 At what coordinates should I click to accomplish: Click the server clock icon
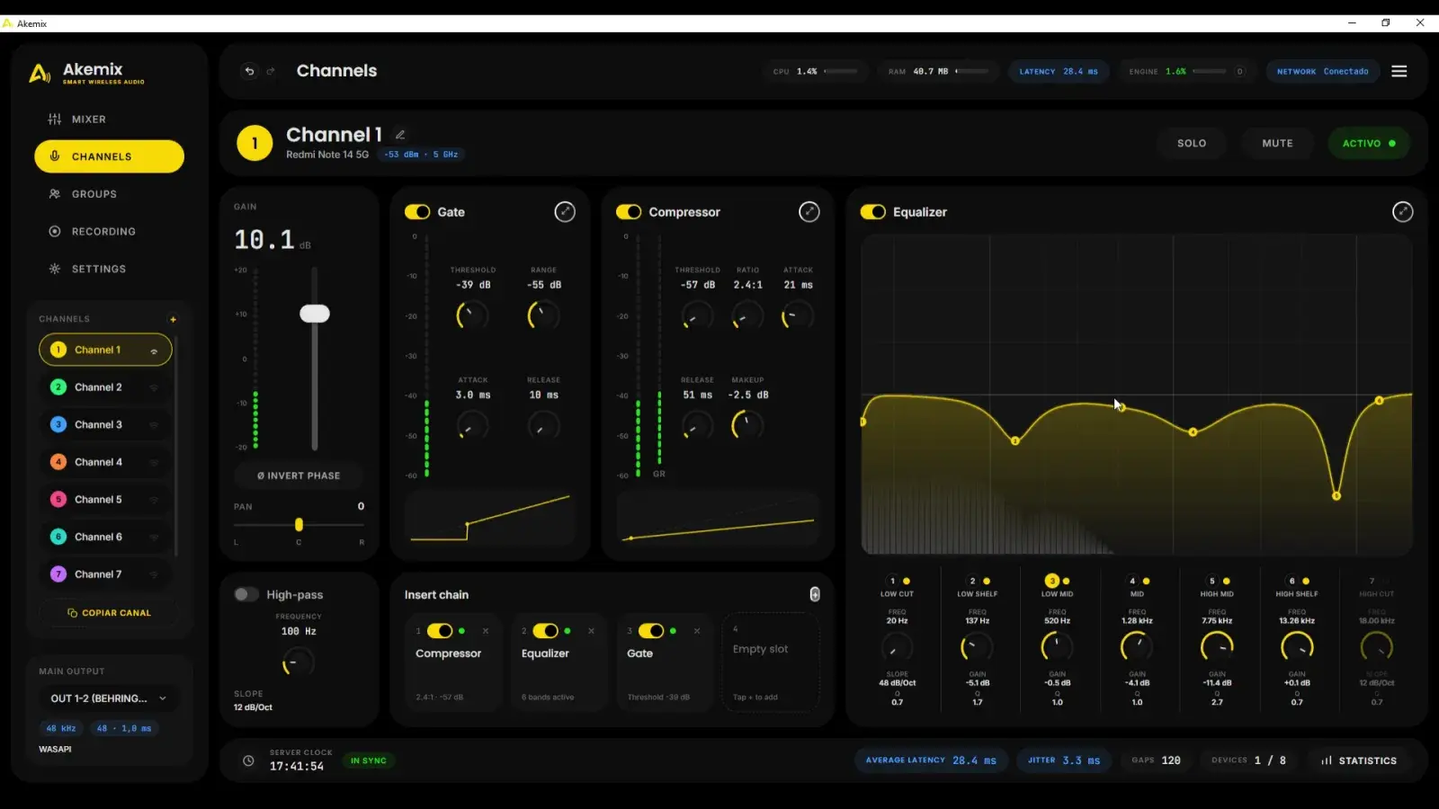point(248,760)
